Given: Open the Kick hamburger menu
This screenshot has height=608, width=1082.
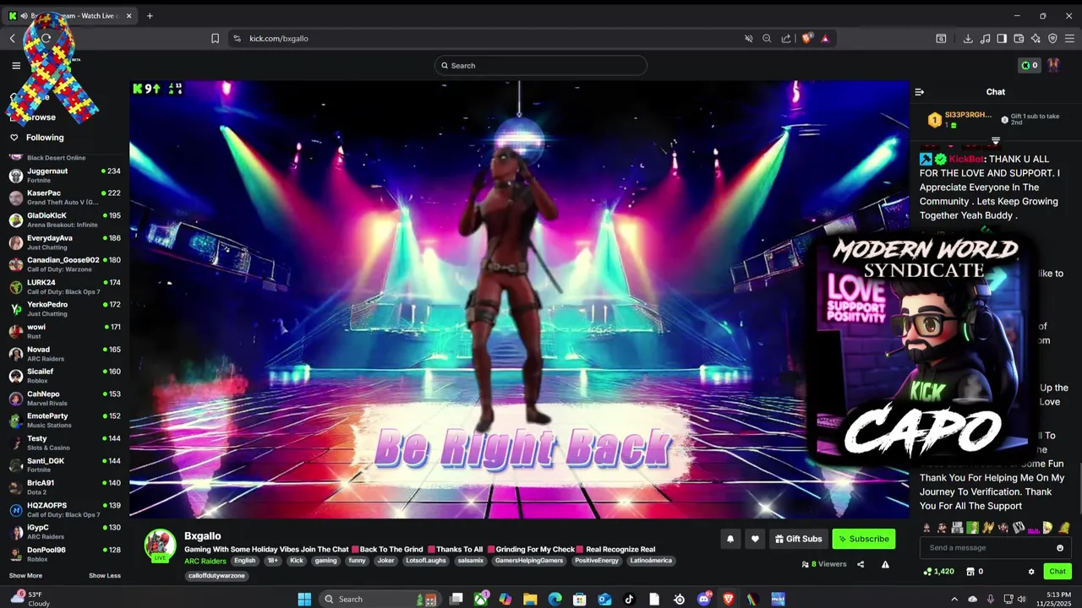Looking at the screenshot, I should 16,65.
